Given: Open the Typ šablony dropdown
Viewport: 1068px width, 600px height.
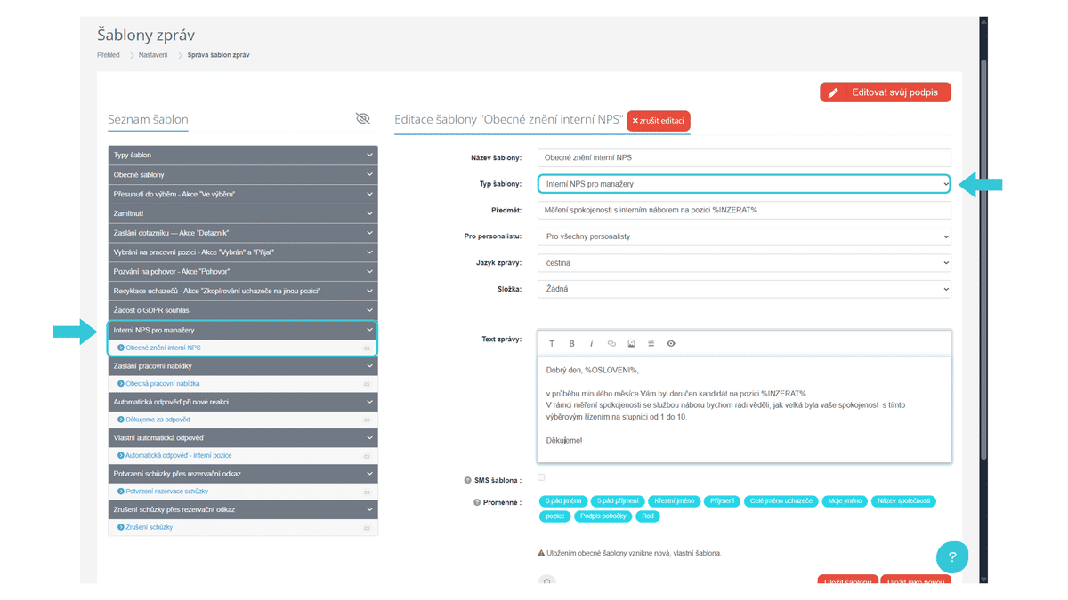Looking at the screenshot, I should click(x=744, y=184).
